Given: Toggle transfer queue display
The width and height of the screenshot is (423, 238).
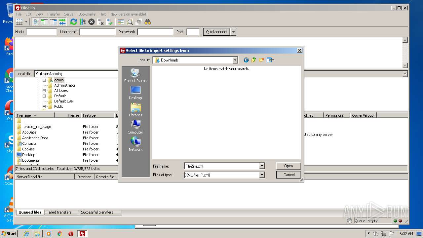Looking at the screenshot, I should click(x=62, y=22).
